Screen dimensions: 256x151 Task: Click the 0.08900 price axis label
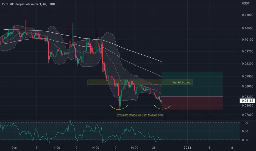point(248,76)
